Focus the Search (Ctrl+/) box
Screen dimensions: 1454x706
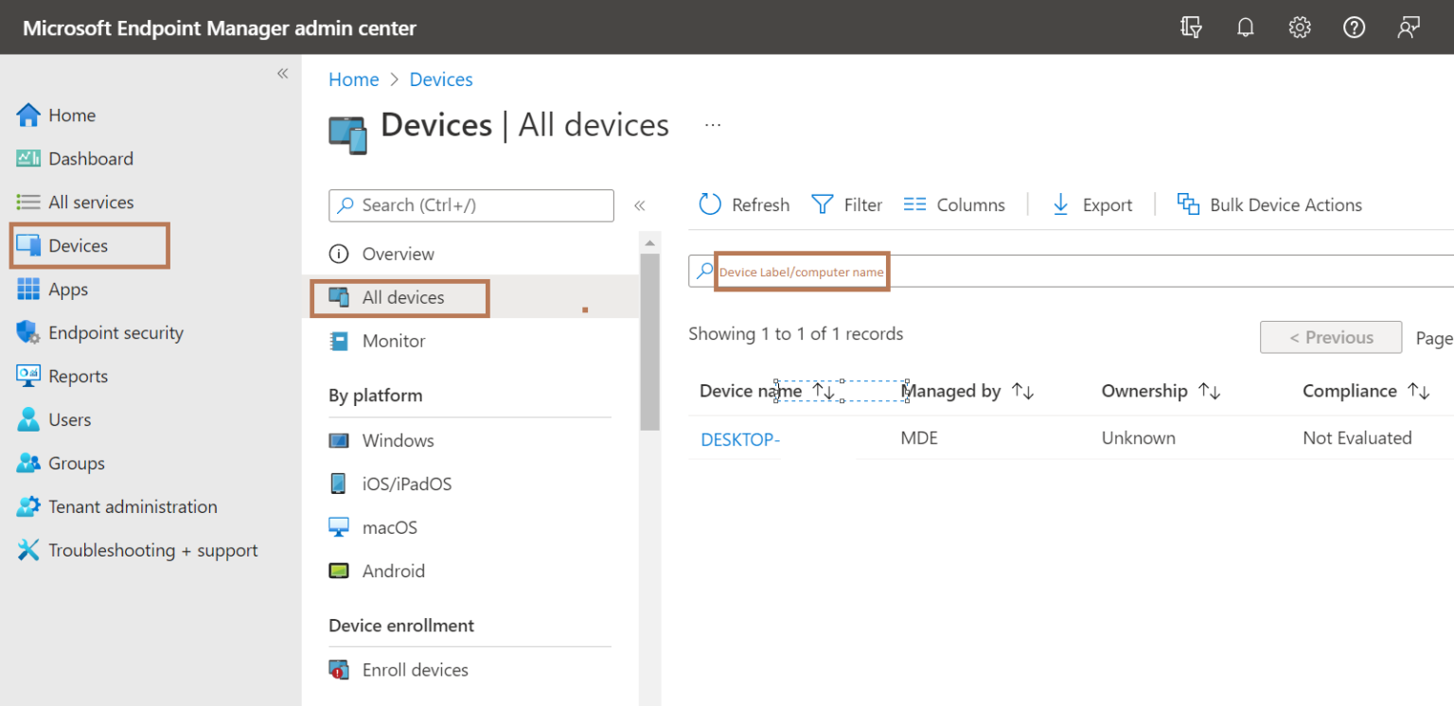pos(471,205)
